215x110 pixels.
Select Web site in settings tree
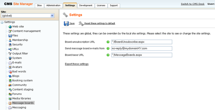coord(18,27)
